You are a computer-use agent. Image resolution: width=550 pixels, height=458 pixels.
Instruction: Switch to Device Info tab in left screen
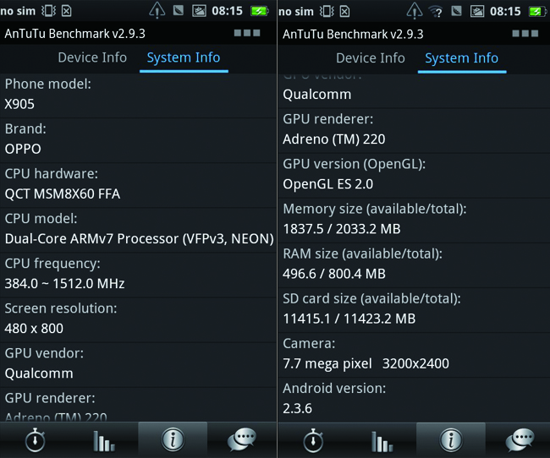pos(92,57)
